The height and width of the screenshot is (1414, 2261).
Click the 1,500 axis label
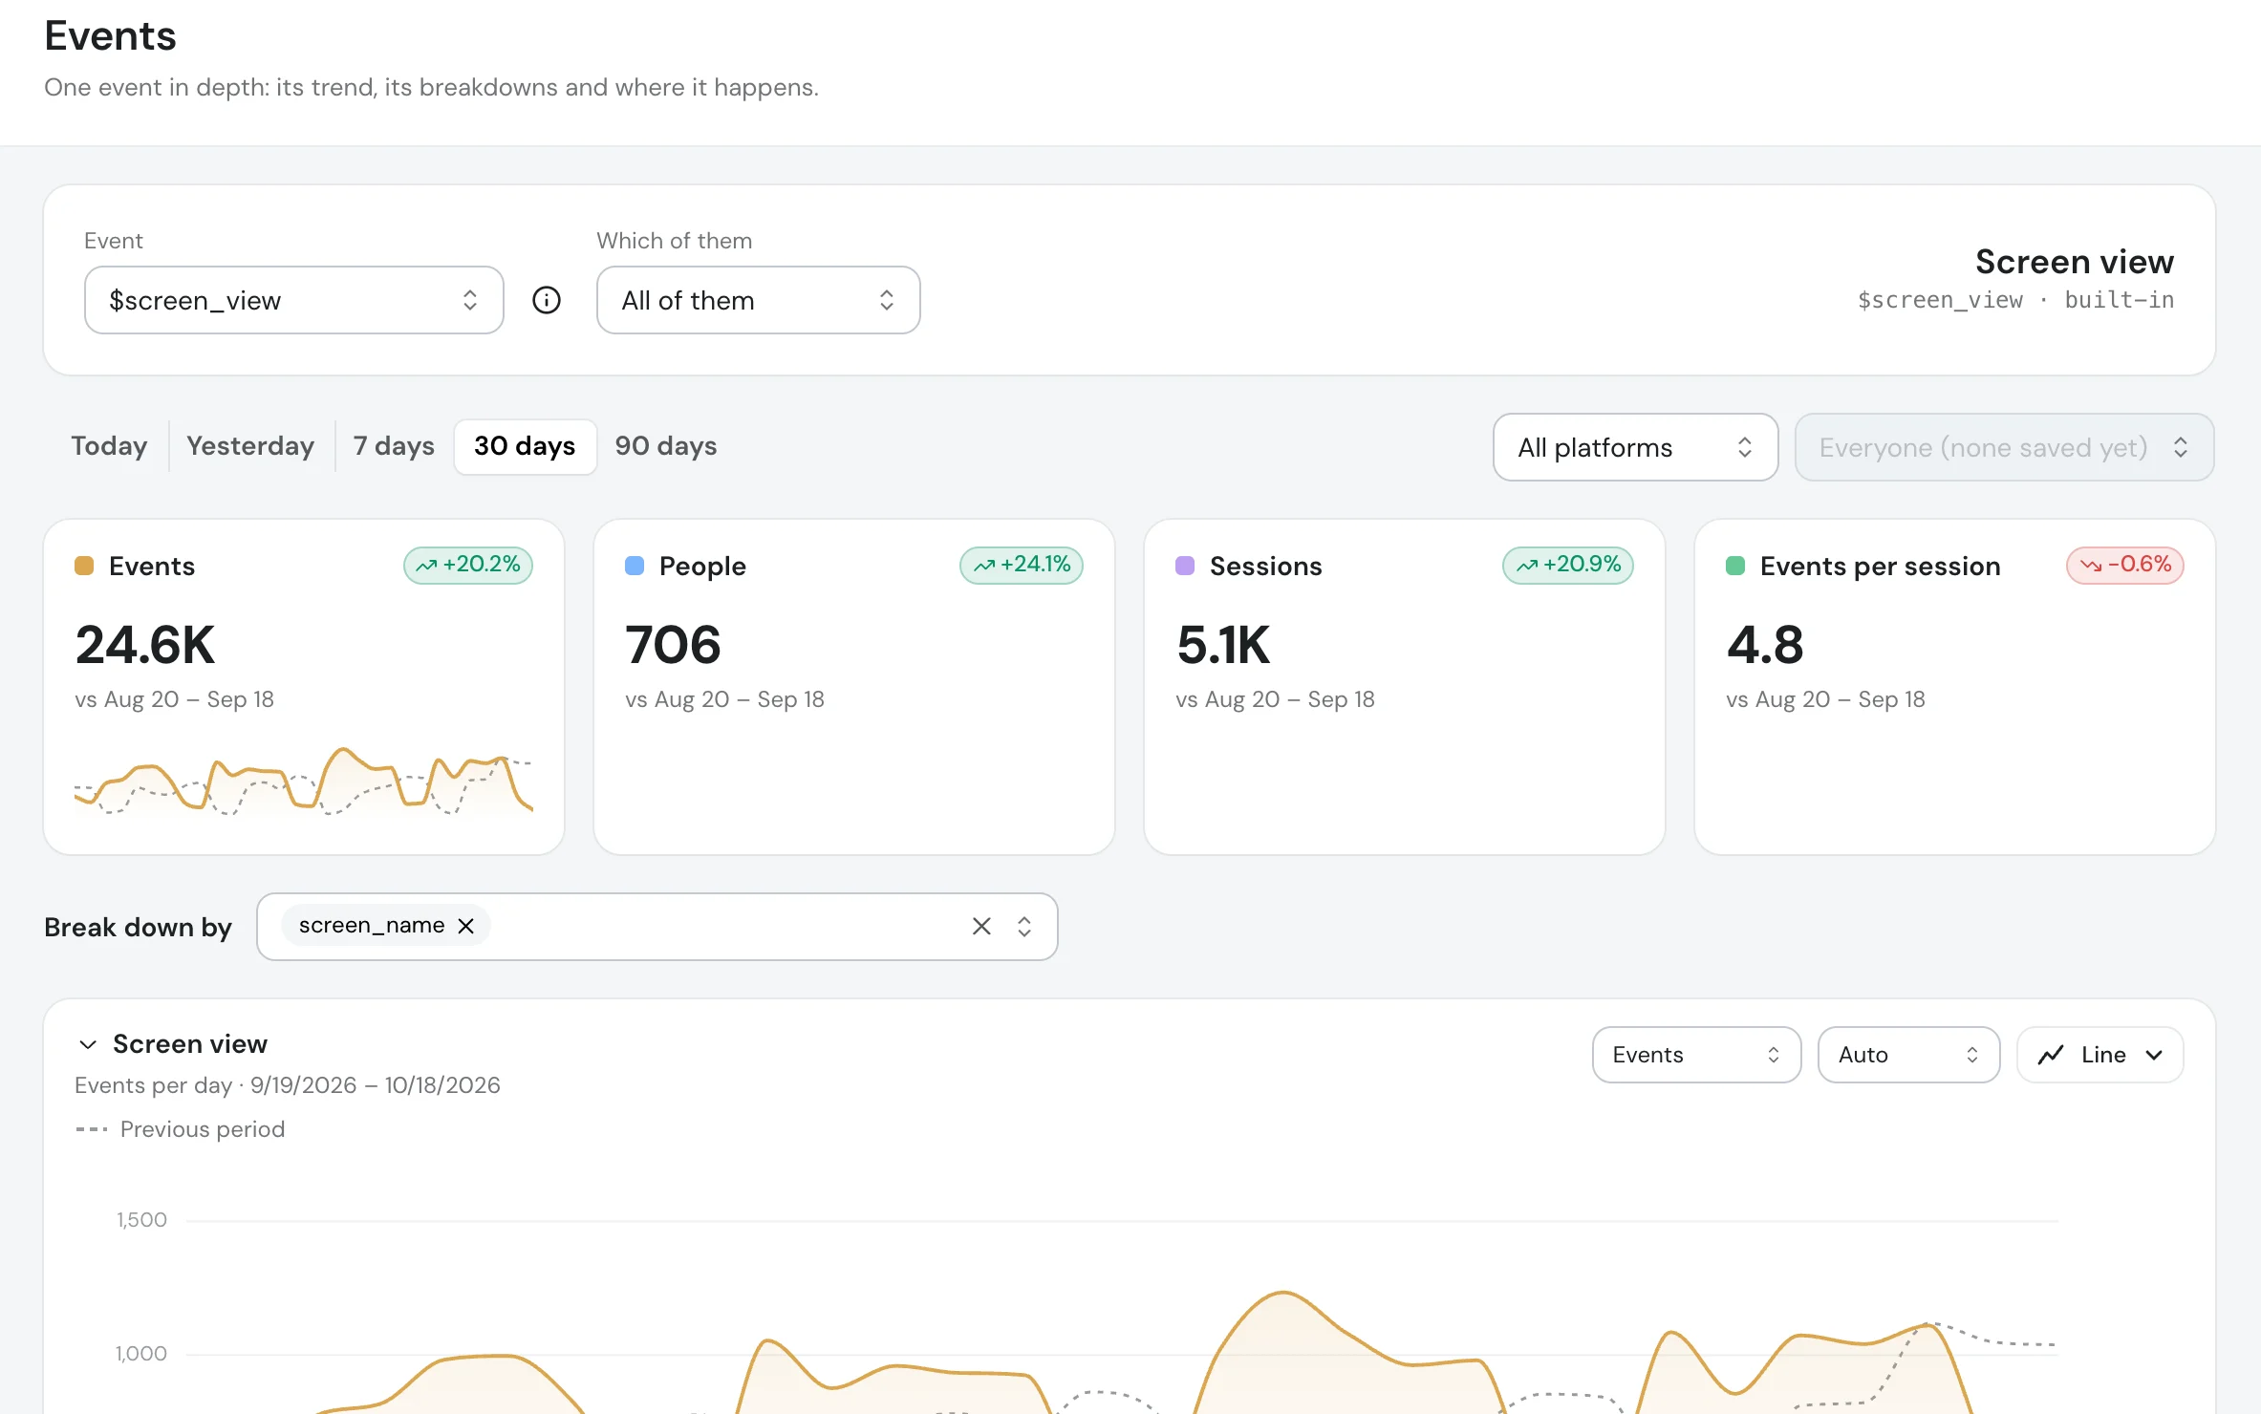click(141, 1220)
